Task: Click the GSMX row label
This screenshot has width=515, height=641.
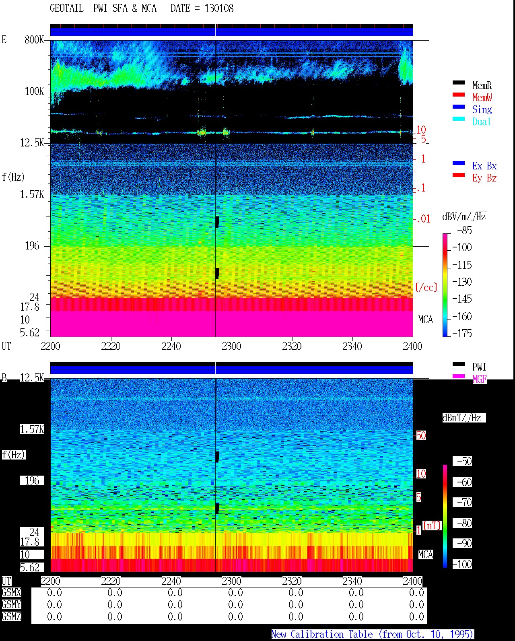Action: point(11,592)
